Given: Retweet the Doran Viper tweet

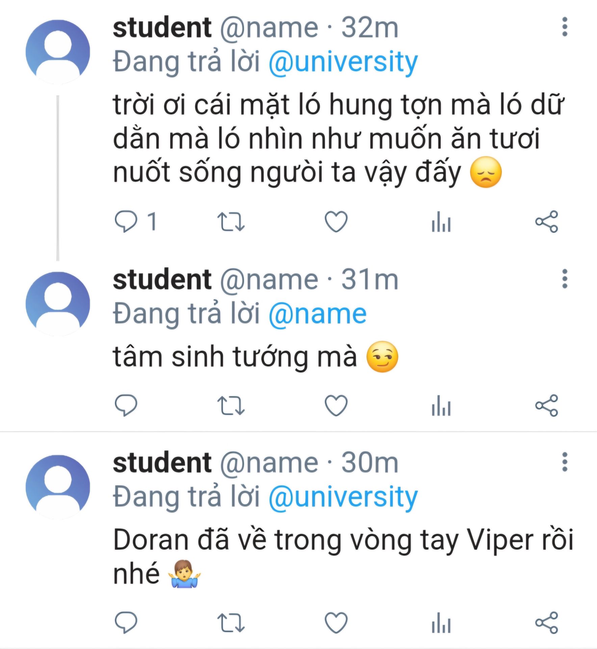Looking at the screenshot, I should pos(231,622).
